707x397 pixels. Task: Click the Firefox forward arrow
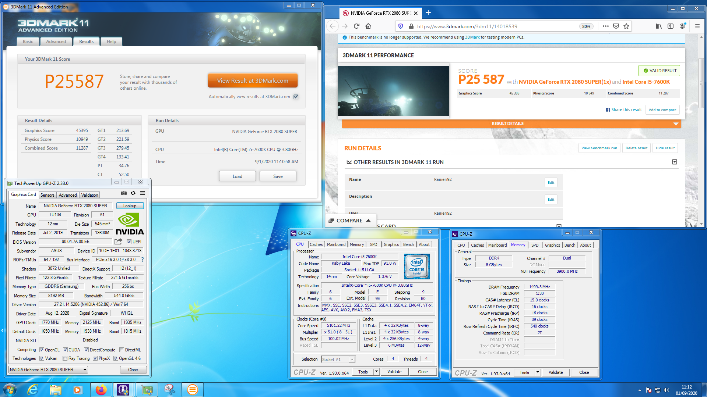(x=345, y=26)
